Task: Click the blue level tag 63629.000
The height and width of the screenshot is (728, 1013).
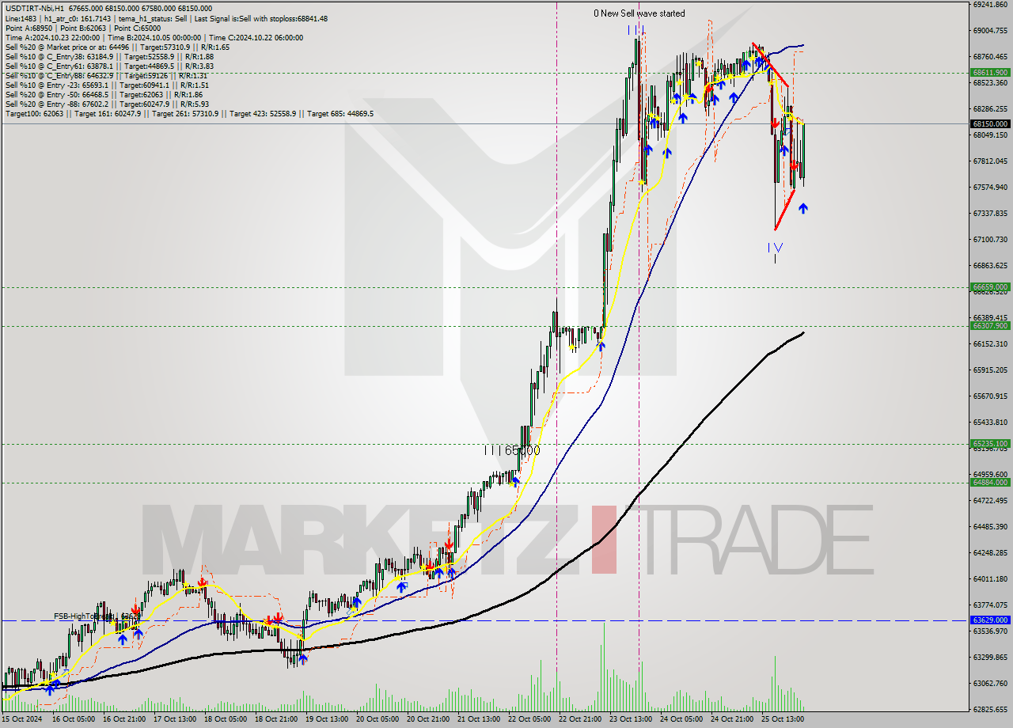Action: tap(989, 620)
